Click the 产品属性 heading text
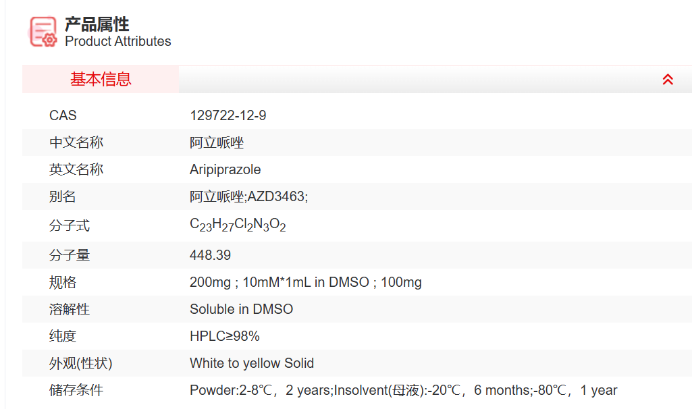 tap(97, 24)
